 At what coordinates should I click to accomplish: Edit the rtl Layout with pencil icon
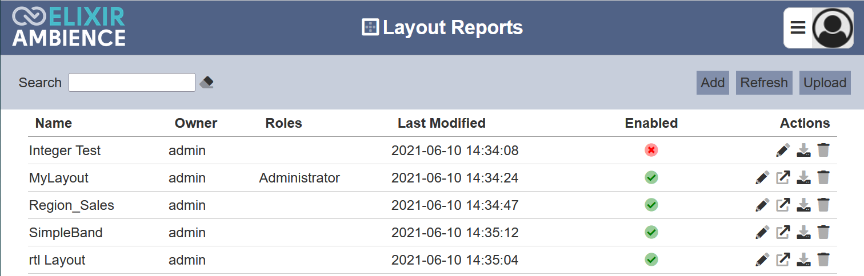click(x=762, y=260)
